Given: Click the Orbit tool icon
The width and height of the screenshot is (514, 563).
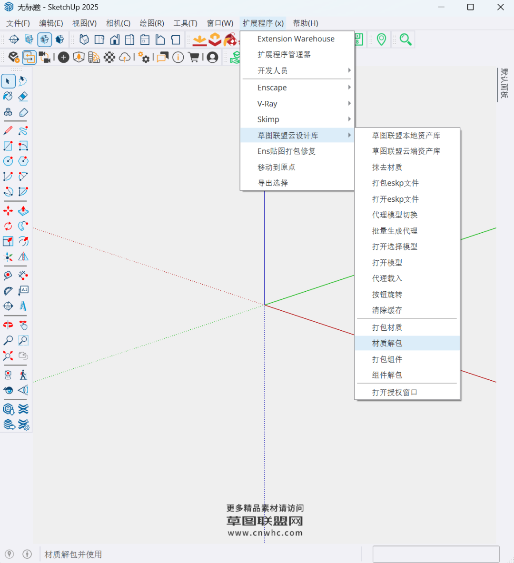Looking at the screenshot, I should pos(8,325).
